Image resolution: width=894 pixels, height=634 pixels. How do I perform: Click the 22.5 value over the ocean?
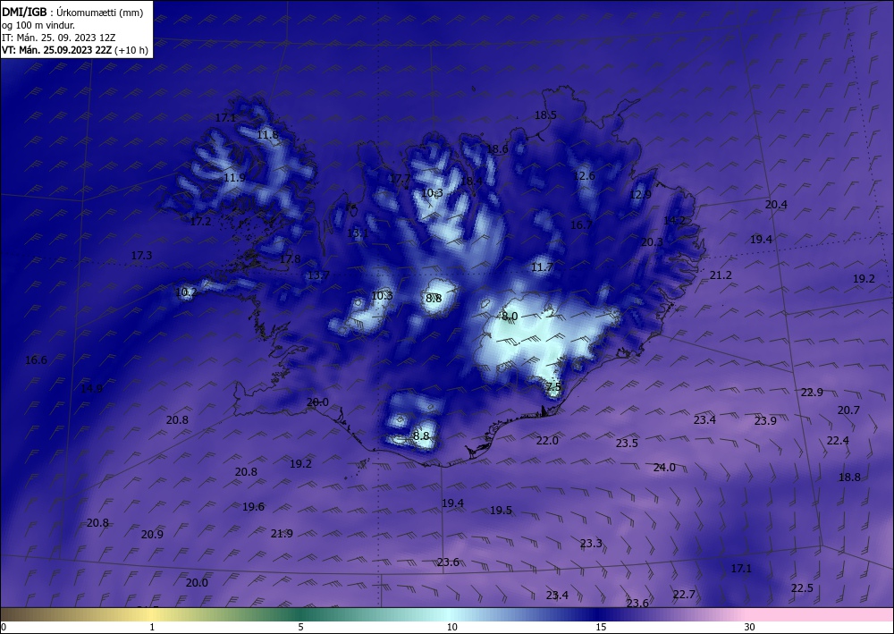point(802,588)
